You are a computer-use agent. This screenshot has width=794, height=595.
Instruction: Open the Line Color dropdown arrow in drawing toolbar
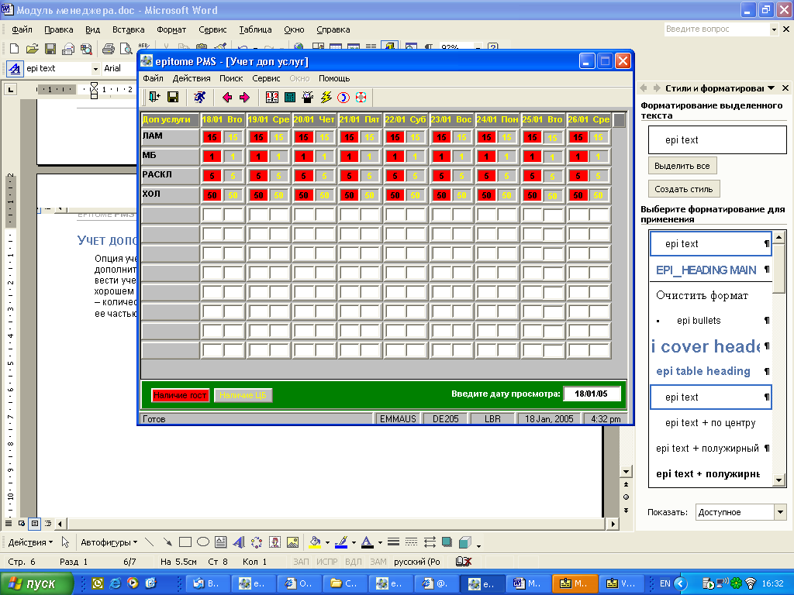[x=354, y=543]
